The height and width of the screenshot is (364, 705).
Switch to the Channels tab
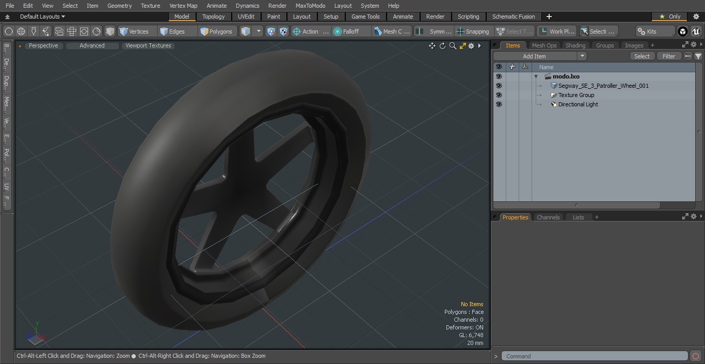click(x=548, y=217)
